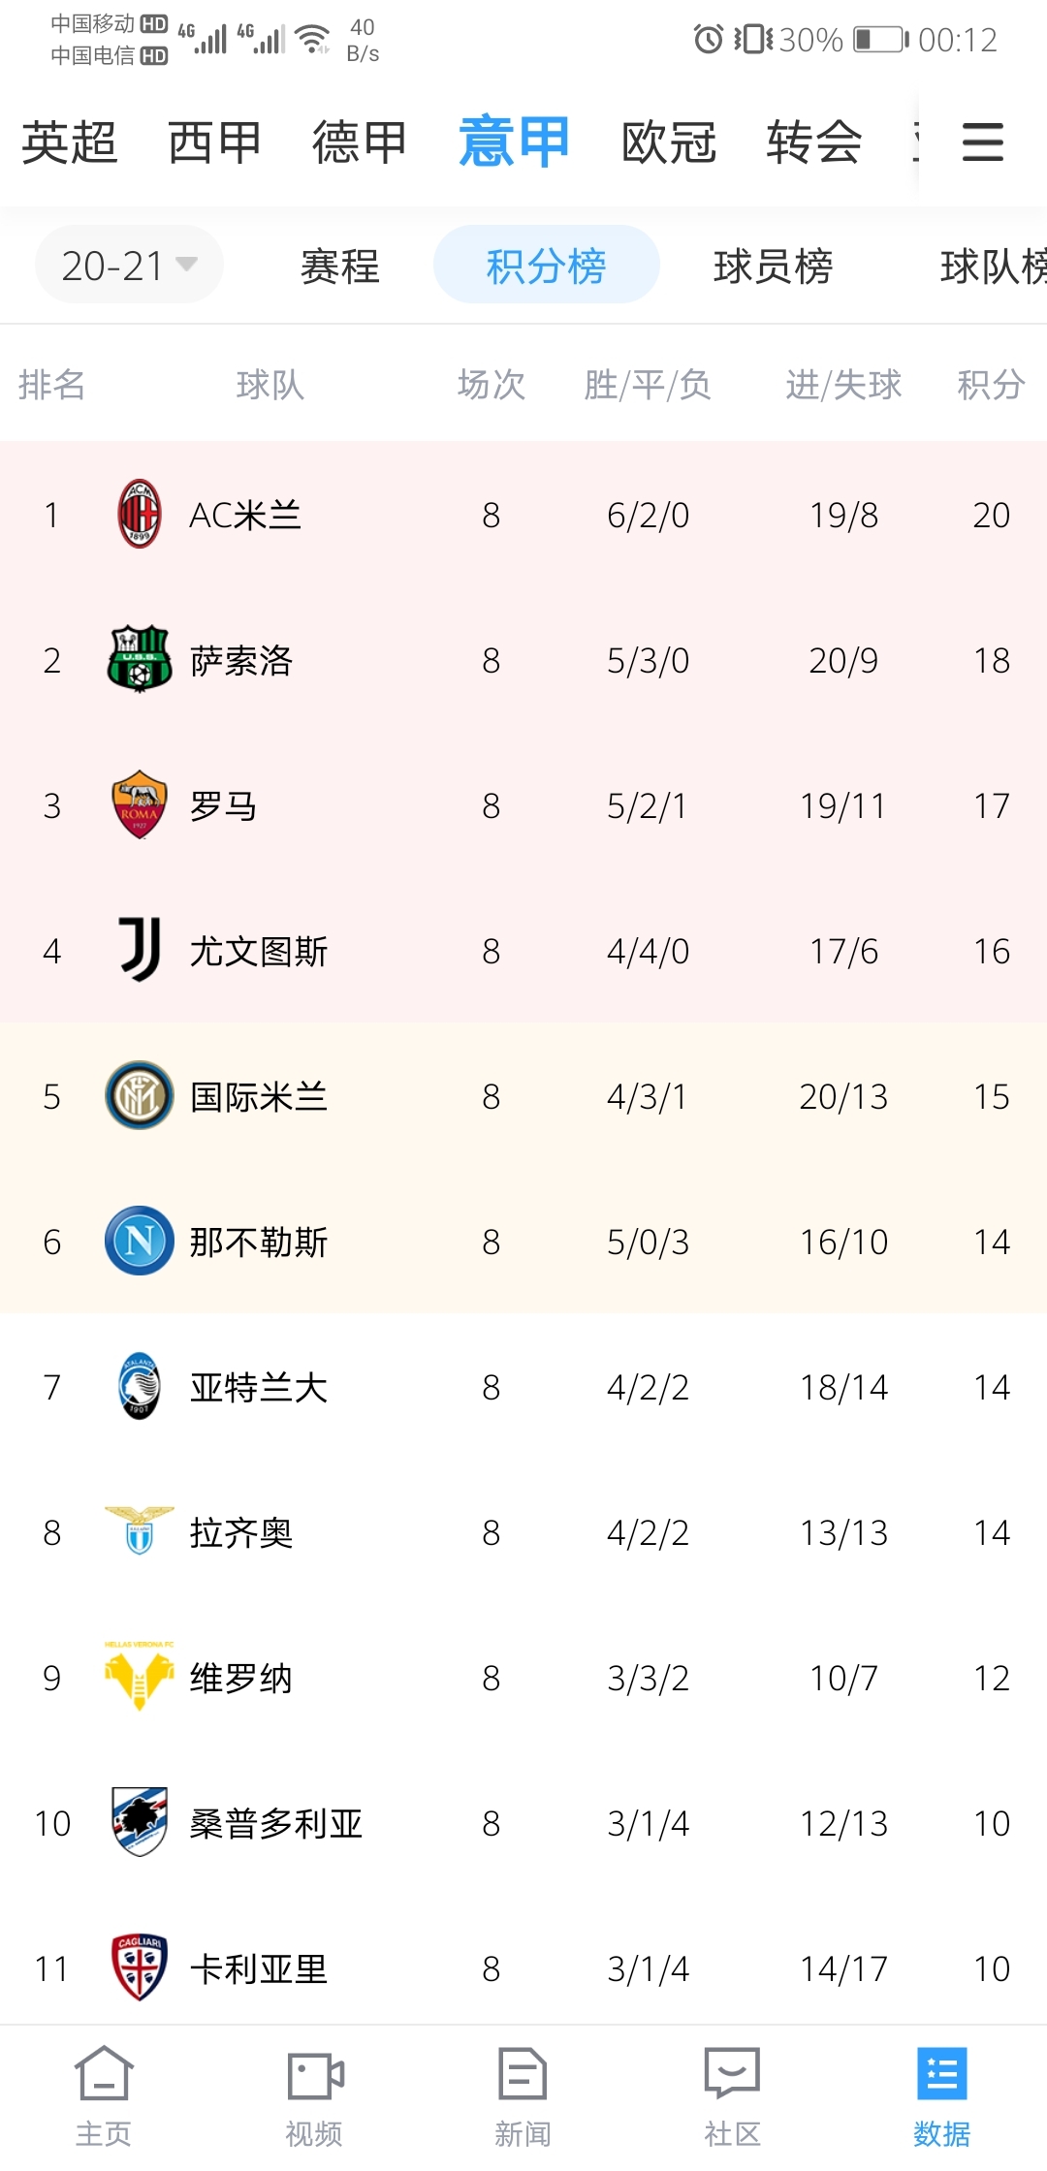The height and width of the screenshot is (2171, 1047).
Task: Tap the Juventus logo icon
Action: [x=140, y=950]
